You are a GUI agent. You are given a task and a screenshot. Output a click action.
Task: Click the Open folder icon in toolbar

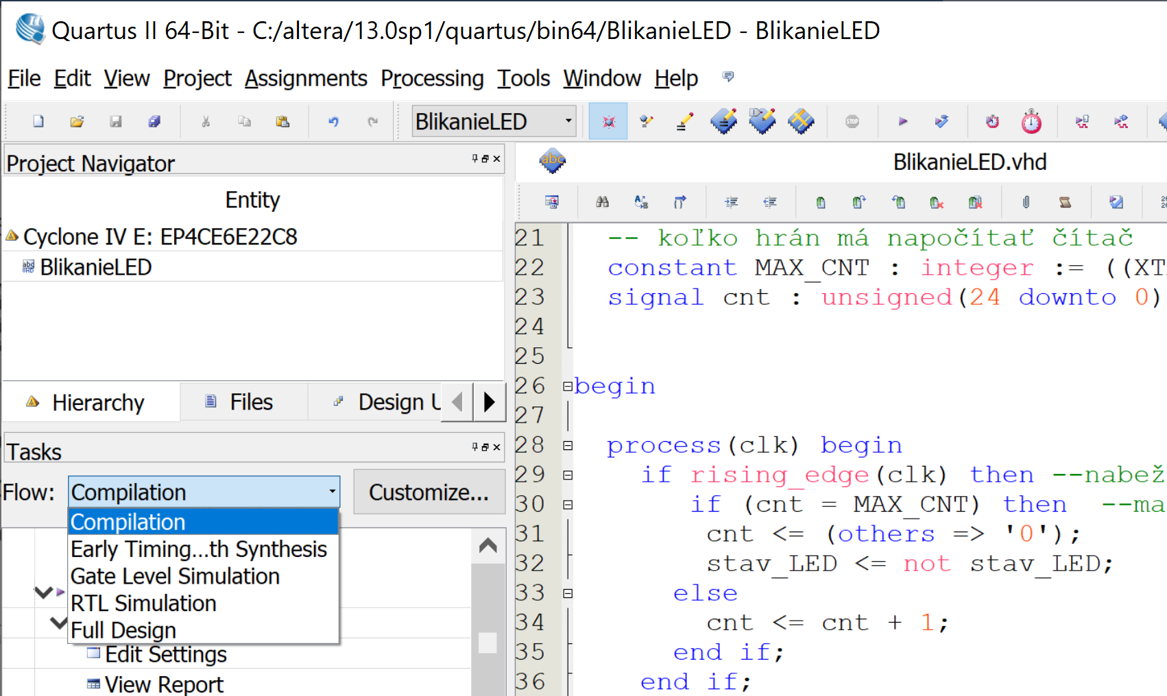[77, 121]
